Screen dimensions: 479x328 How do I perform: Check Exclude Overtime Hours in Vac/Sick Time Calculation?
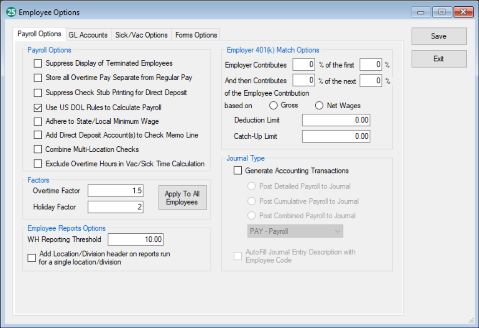(x=38, y=164)
